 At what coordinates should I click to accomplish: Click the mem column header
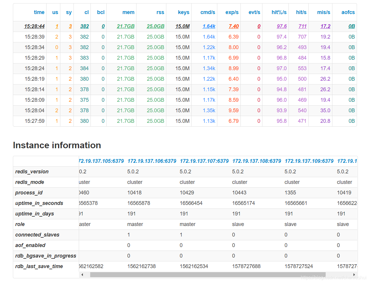[128, 12]
